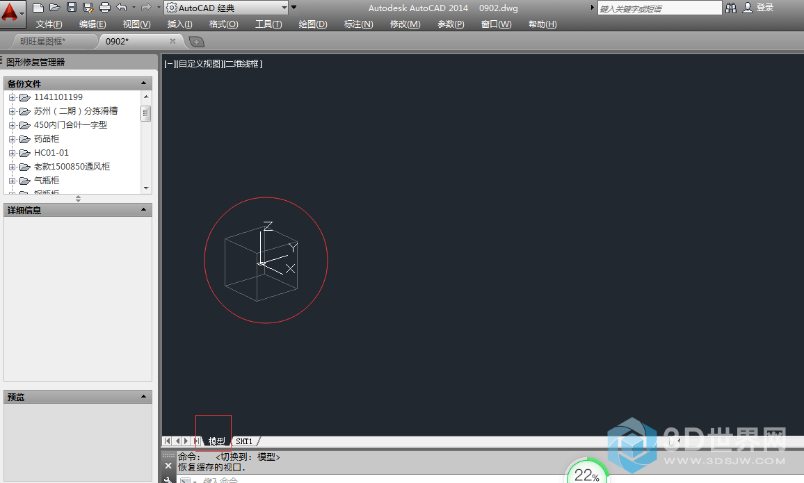Click the folder icon beside HC01-01
Screen dimensions: 804x483
click(x=24, y=153)
